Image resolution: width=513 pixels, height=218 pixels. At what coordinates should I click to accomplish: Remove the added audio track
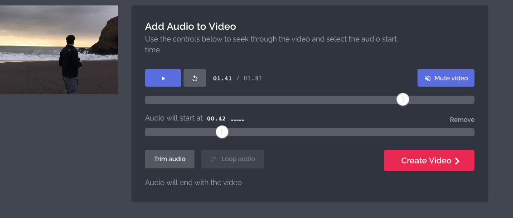[x=462, y=120]
